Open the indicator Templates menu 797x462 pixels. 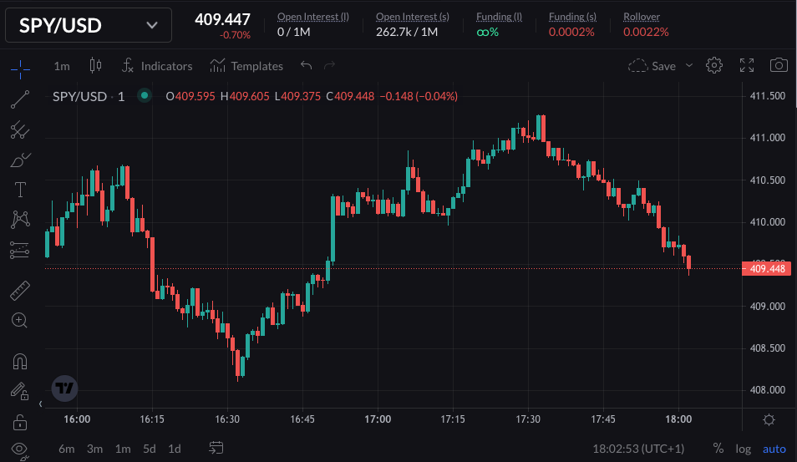point(246,66)
